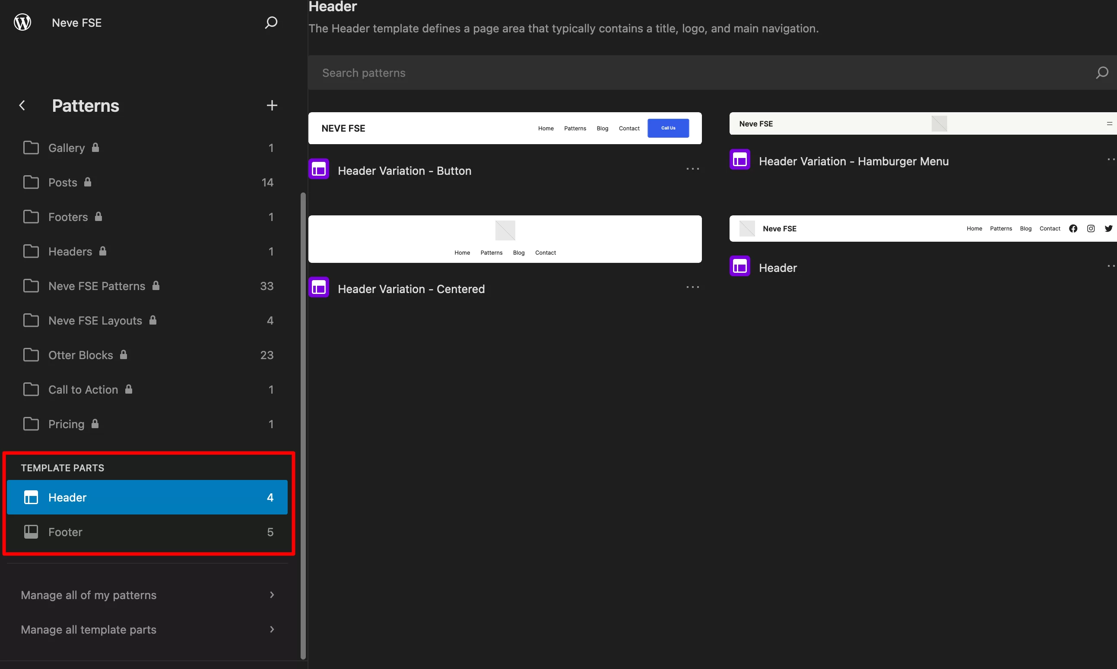
Task: Click the lock icon next to Otter Blocks
Action: (x=124, y=355)
